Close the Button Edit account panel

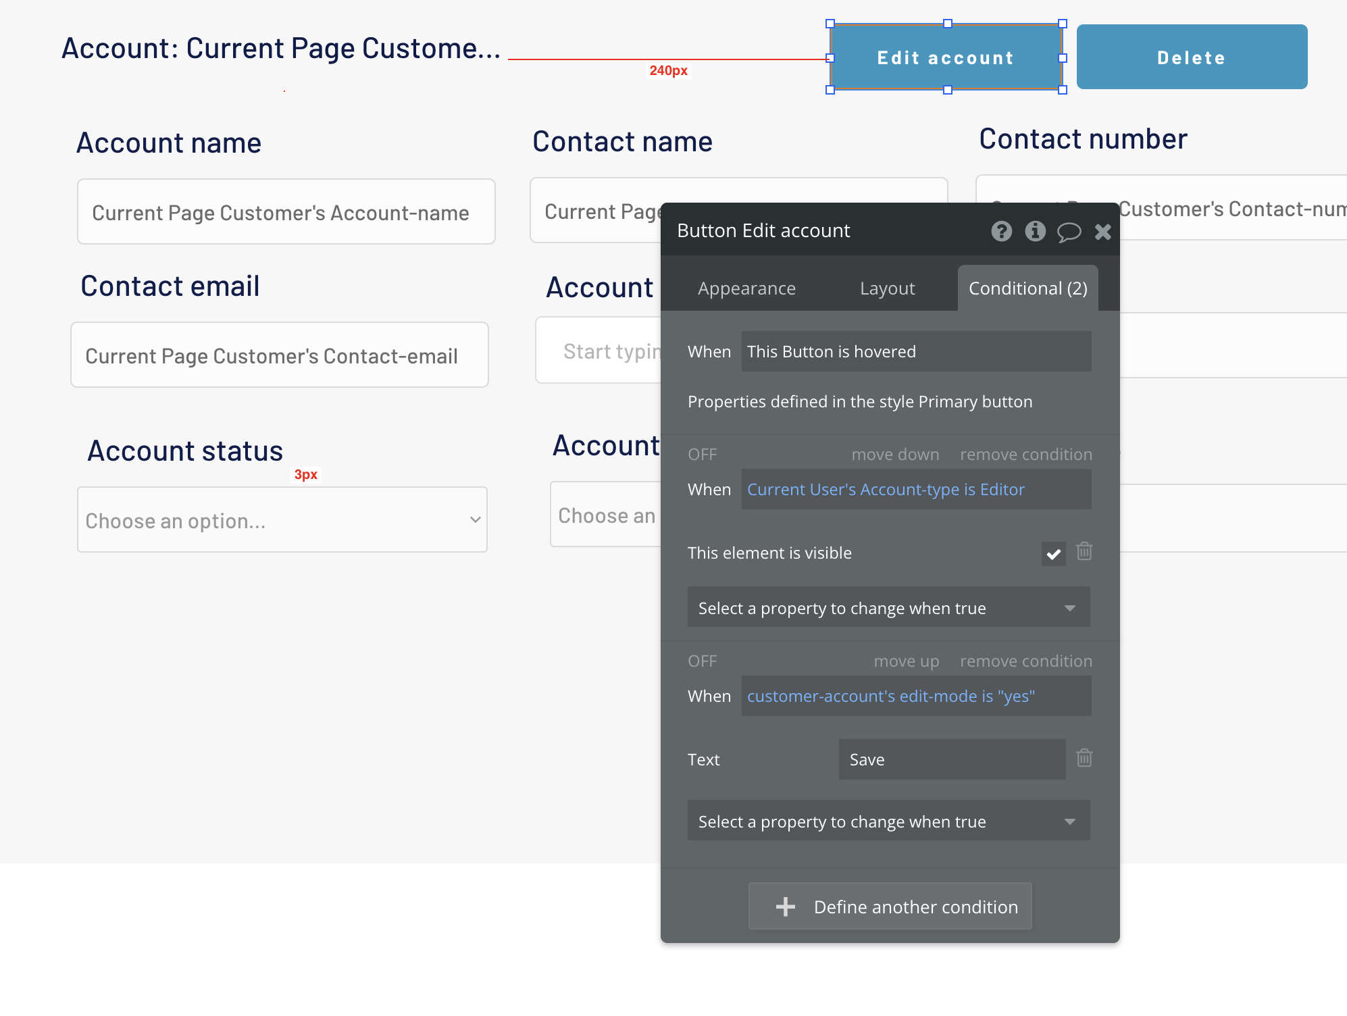click(x=1102, y=232)
